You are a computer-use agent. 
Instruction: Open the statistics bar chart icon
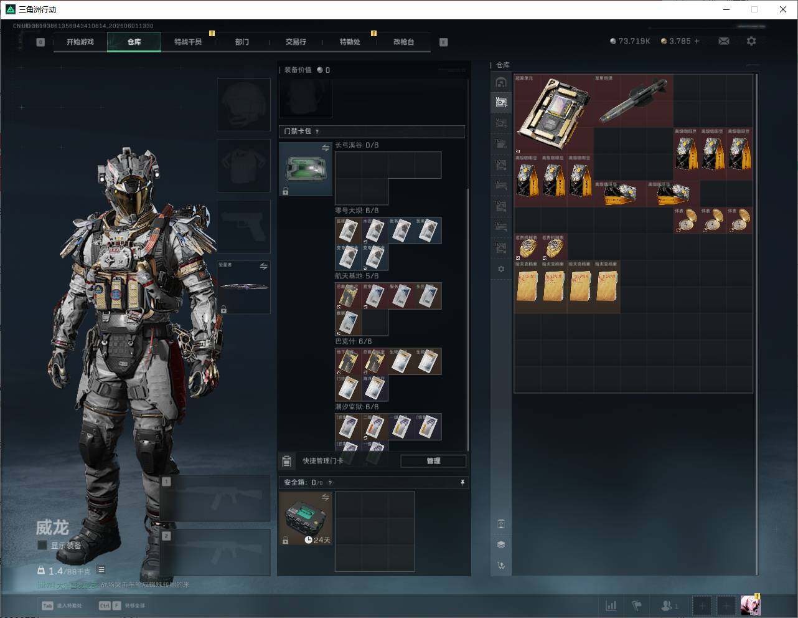point(611,606)
